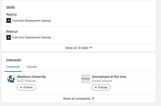Click the Interests section heading
This screenshot has height=106, width=161.
click(14, 60)
